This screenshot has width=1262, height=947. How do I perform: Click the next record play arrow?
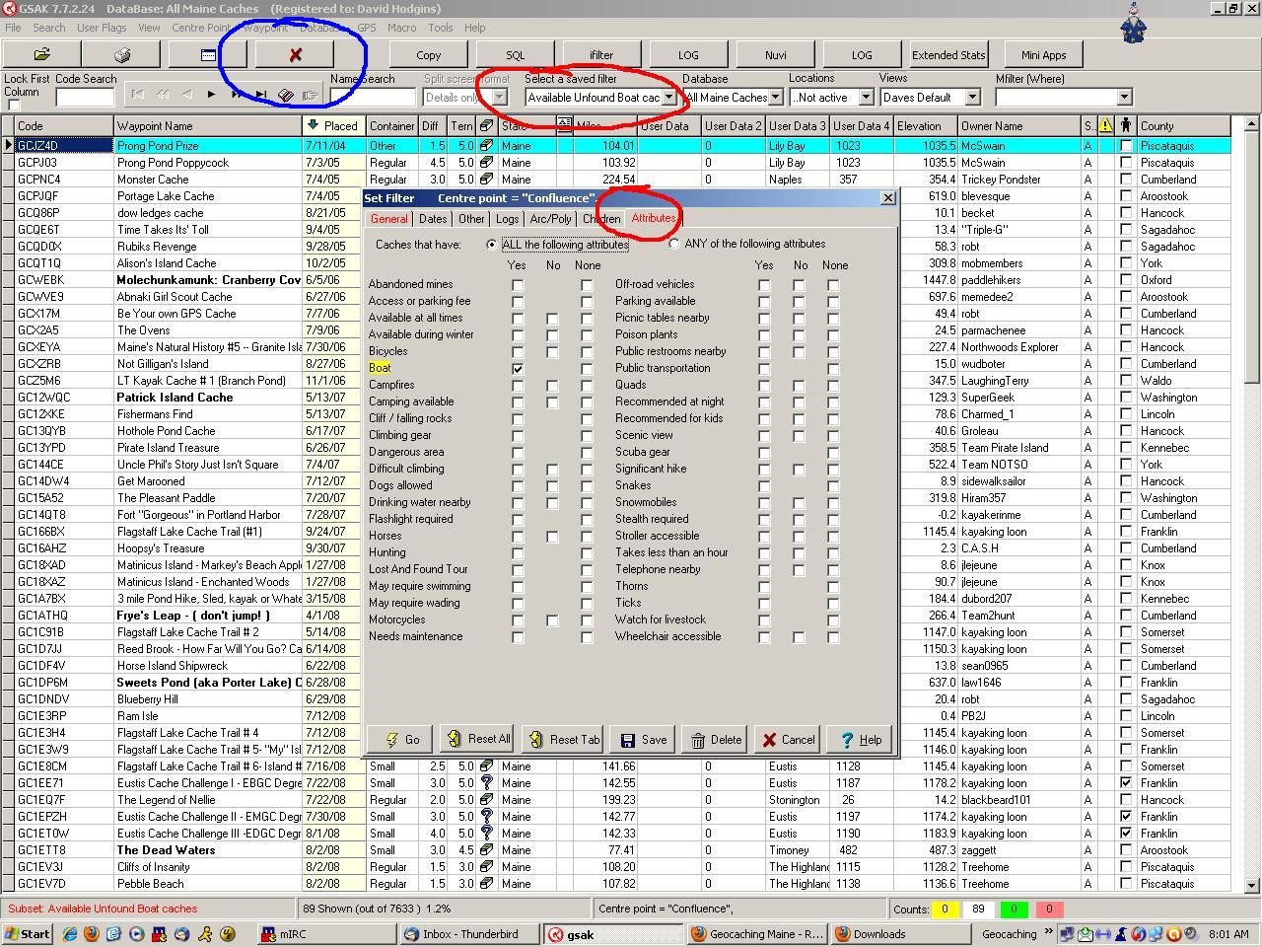tap(211, 95)
